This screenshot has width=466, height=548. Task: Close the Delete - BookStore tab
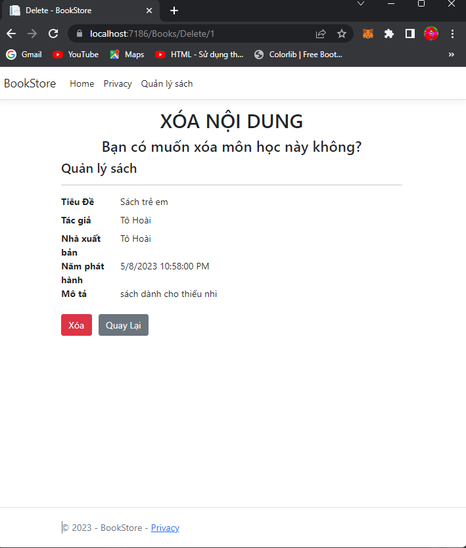tap(149, 11)
